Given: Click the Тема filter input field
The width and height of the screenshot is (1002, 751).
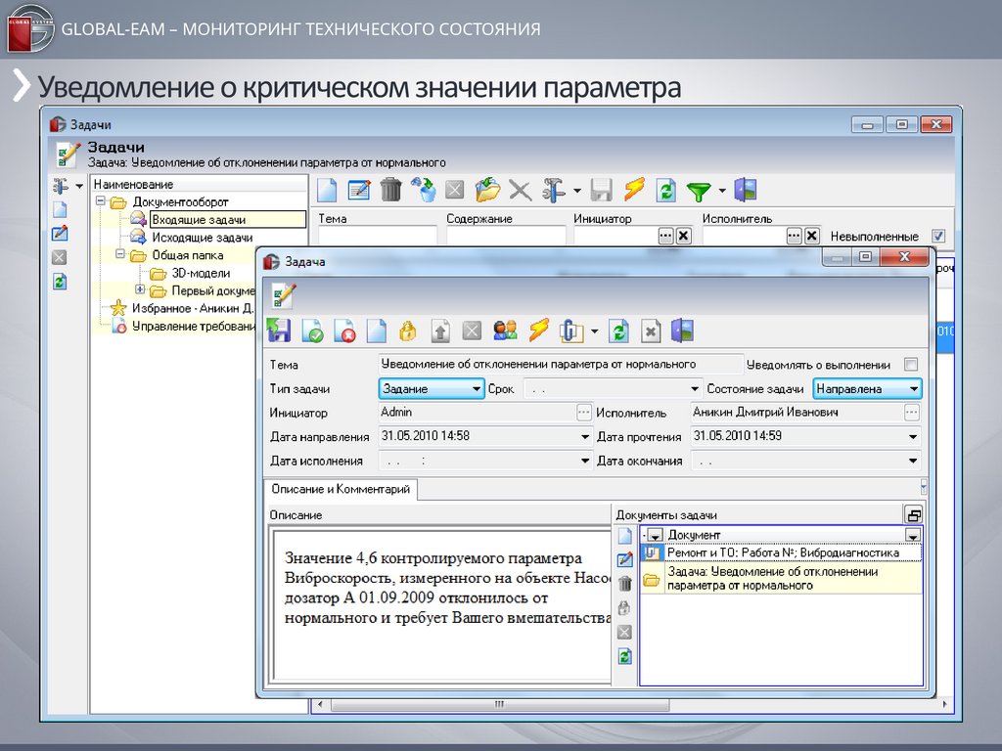Looking at the screenshot, I should (x=378, y=236).
